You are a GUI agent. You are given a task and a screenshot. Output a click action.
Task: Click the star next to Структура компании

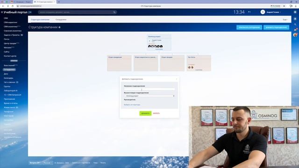tap(59, 27)
